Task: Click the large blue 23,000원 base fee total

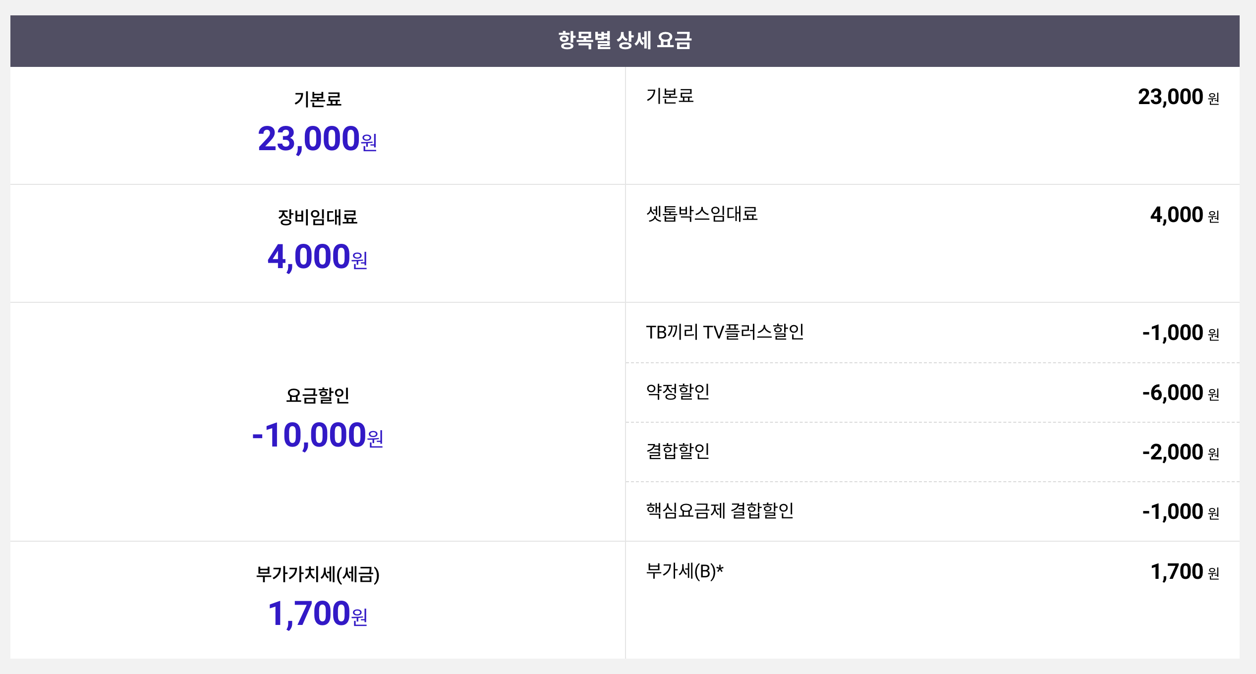Action: click(317, 139)
